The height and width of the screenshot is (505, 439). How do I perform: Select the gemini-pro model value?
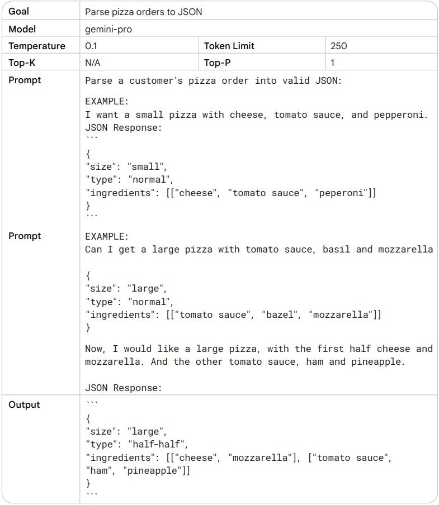pos(108,29)
